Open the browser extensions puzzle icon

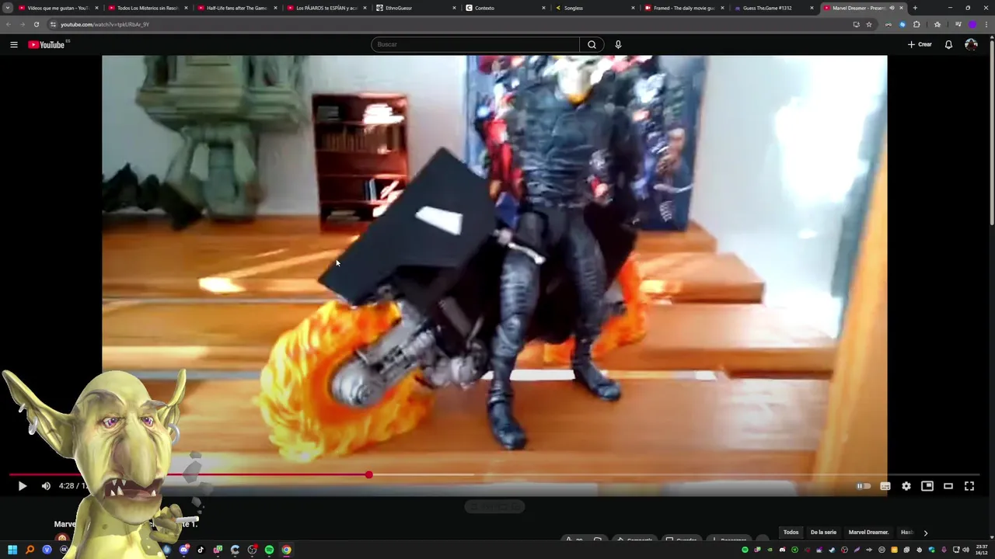click(916, 24)
